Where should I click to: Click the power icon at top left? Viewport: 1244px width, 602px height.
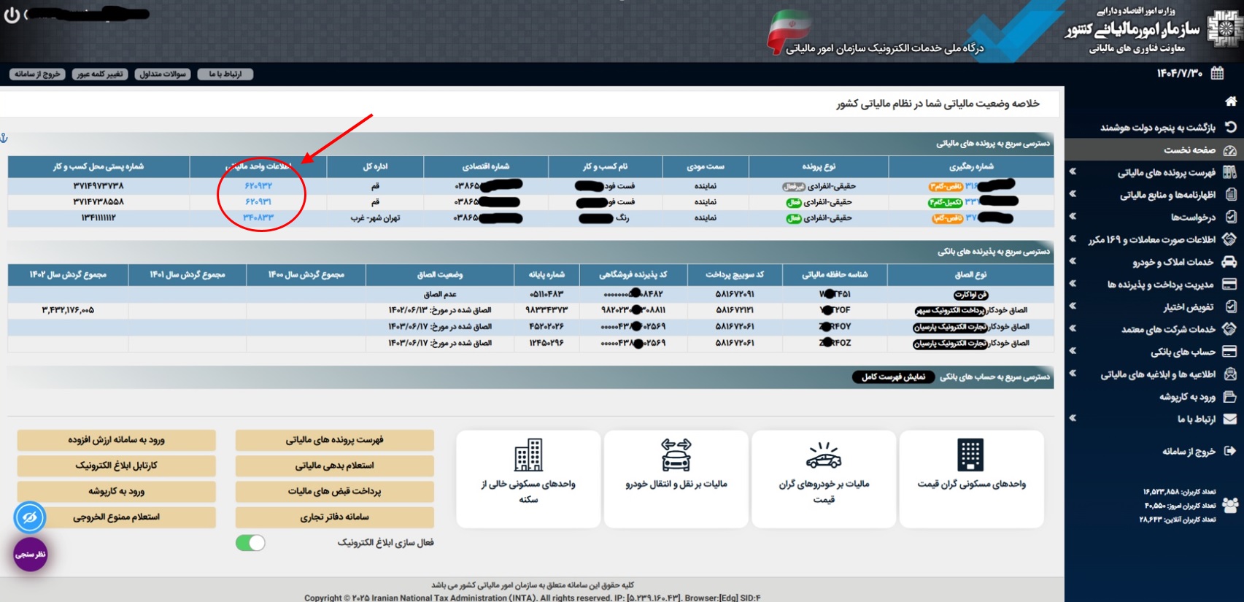[x=12, y=15]
